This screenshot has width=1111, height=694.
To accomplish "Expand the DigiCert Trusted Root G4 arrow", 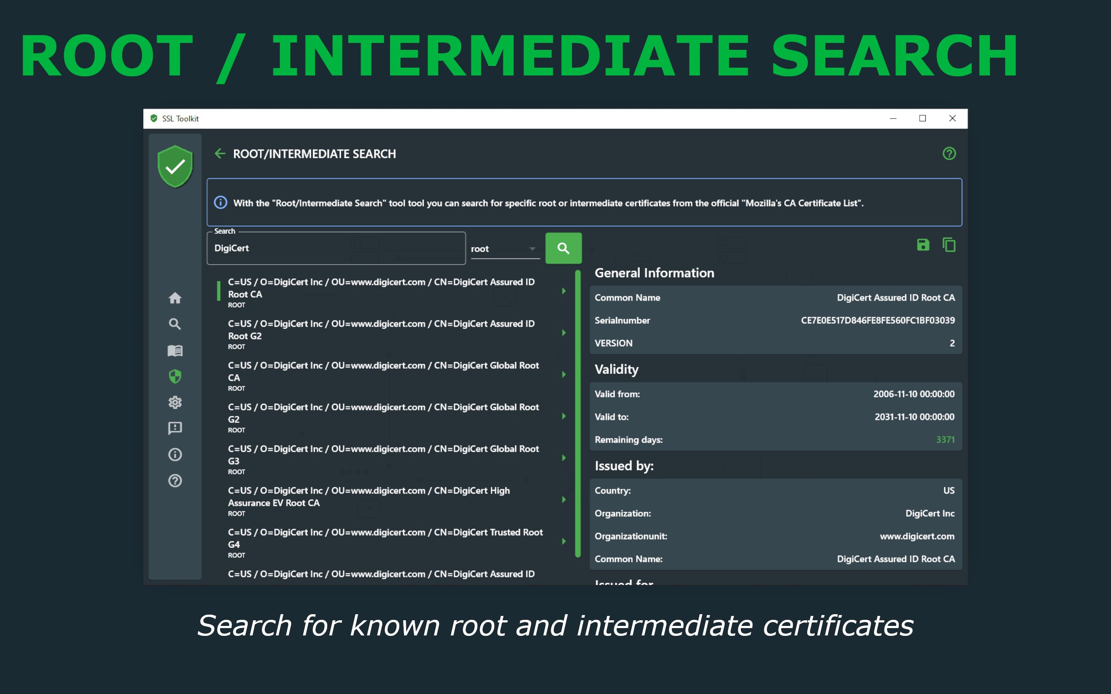I will [564, 541].
